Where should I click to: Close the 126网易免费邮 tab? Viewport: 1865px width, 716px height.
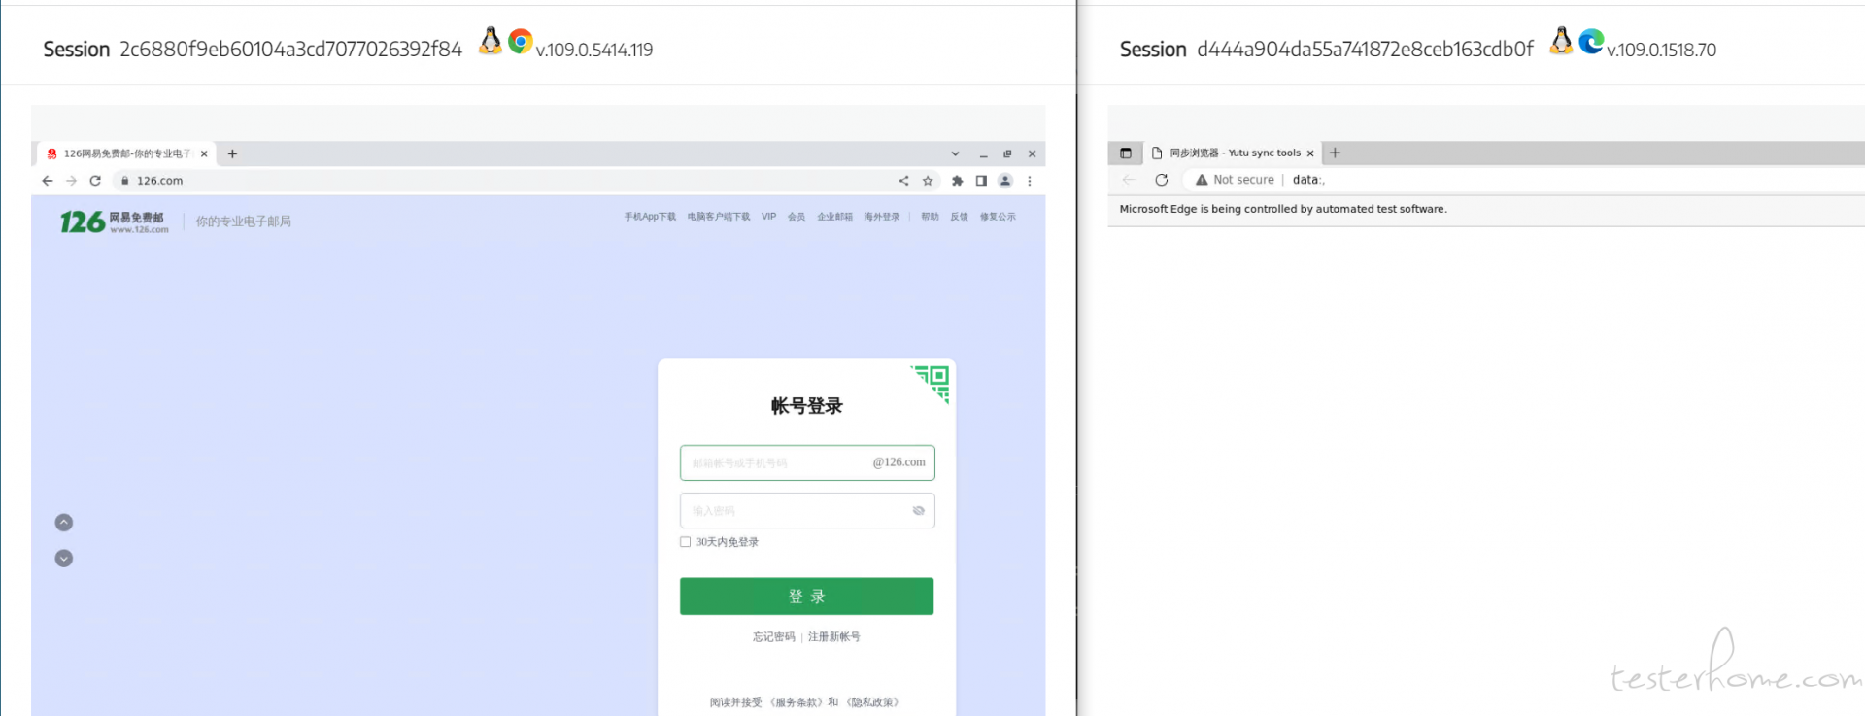(x=204, y=153)
